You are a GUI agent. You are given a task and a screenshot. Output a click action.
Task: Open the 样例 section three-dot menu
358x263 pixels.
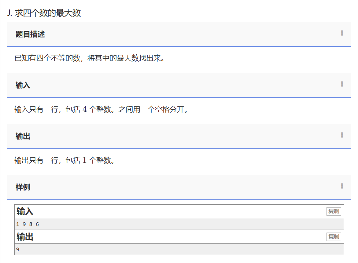pyautogui.click(x=342, y=186)
